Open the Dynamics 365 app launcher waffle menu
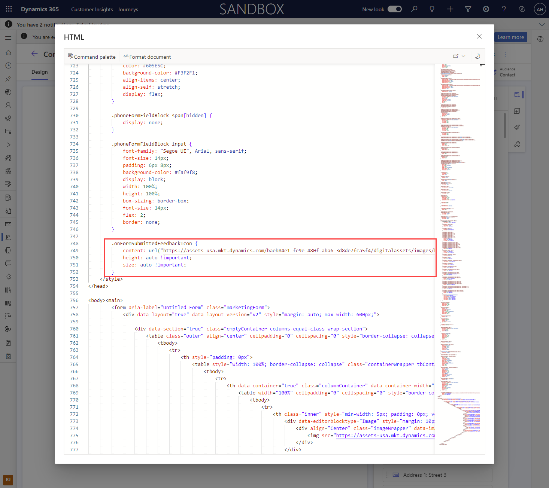The image size is (549, 488). coord(8,9)
